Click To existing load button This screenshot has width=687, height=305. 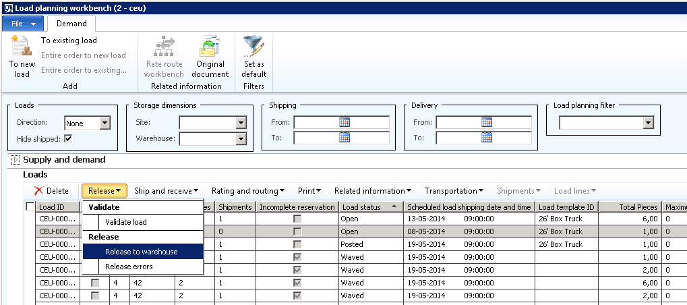tap(69, 40)
